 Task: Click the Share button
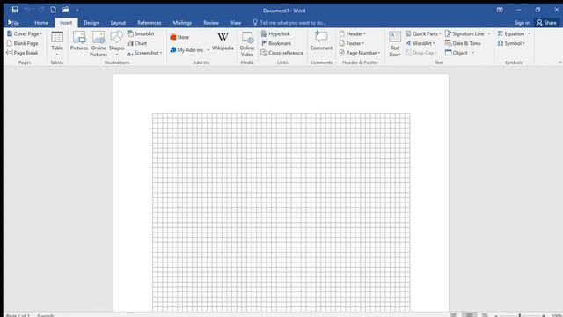(546, 23)
